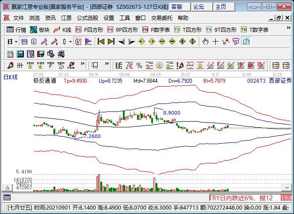
Task: Select the hand pan tool
Action: tap(205, 42)
